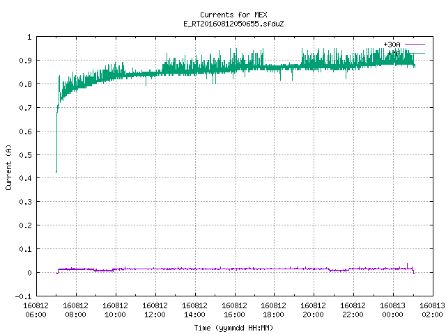This screenshot has width=446, height=334.
Task: Click the y-axis tick label '-0.1'
Action: coord(23,296)
